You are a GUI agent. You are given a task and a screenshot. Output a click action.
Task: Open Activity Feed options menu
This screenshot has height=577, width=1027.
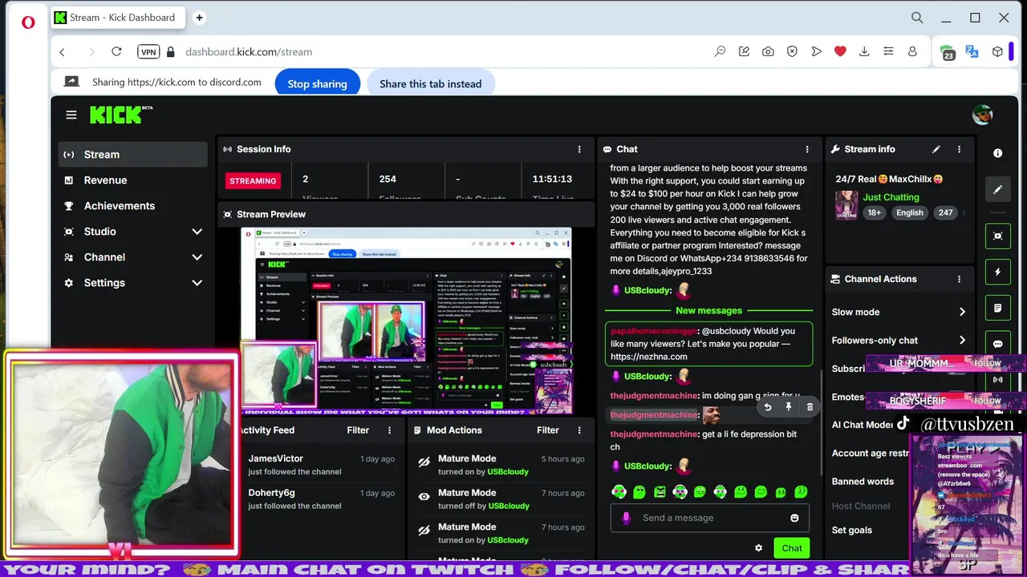click(390, 430)
